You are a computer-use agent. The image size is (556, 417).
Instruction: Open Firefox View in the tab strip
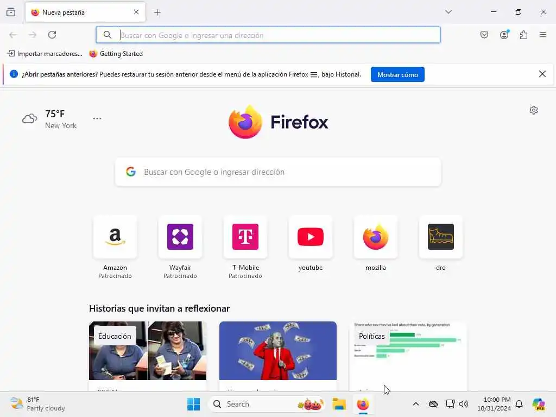coord(11,12)
